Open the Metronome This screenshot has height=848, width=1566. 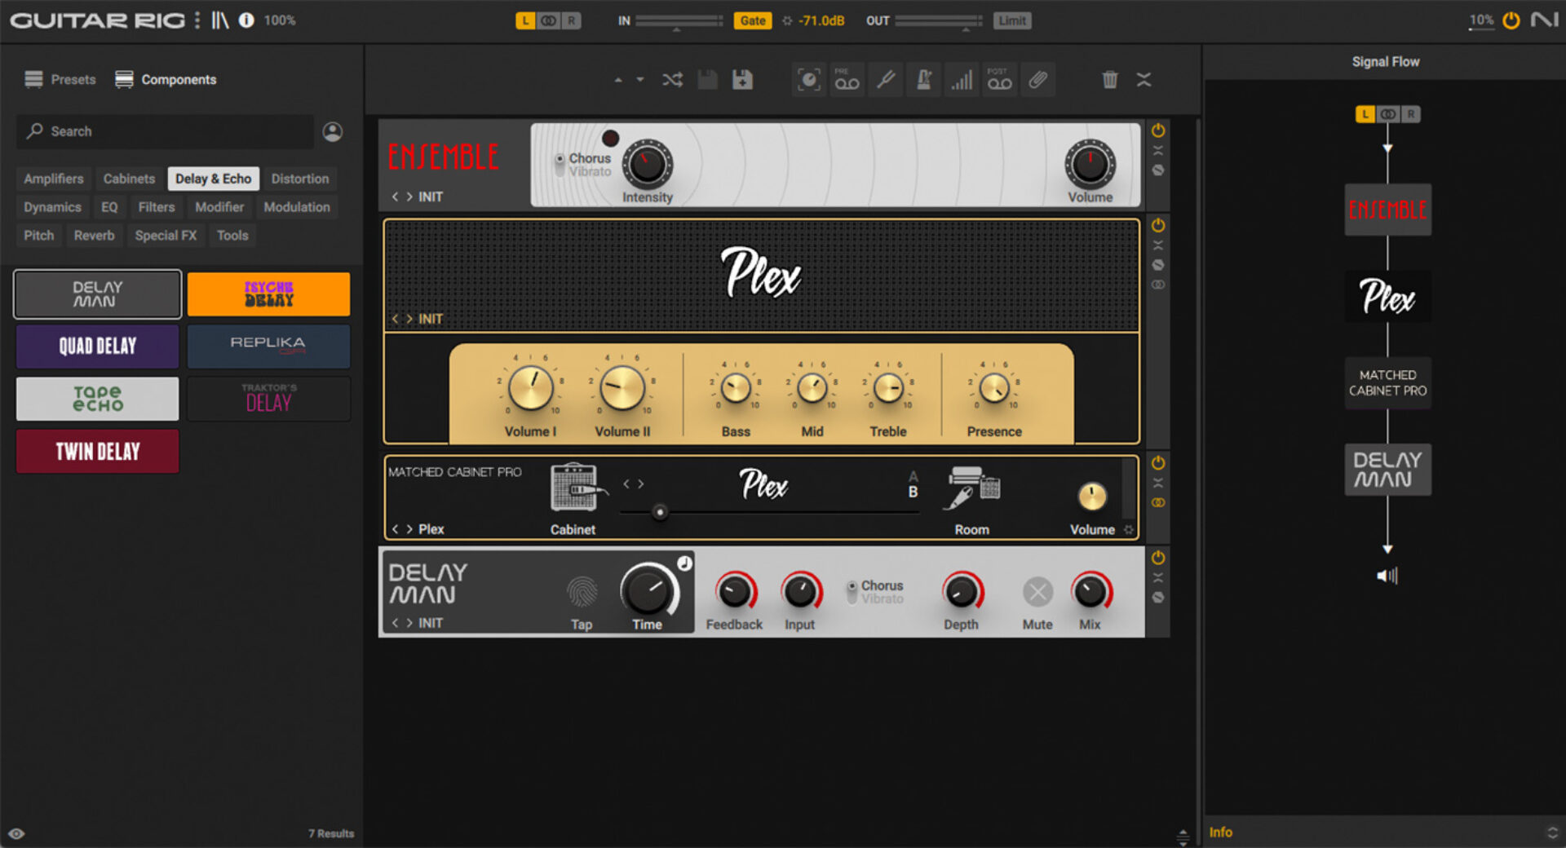(923, 79)
